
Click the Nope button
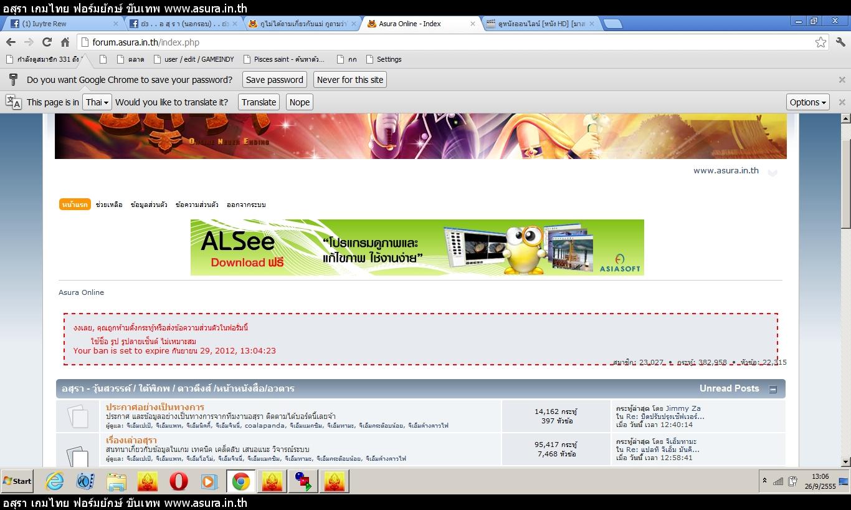tap(300, 102)
